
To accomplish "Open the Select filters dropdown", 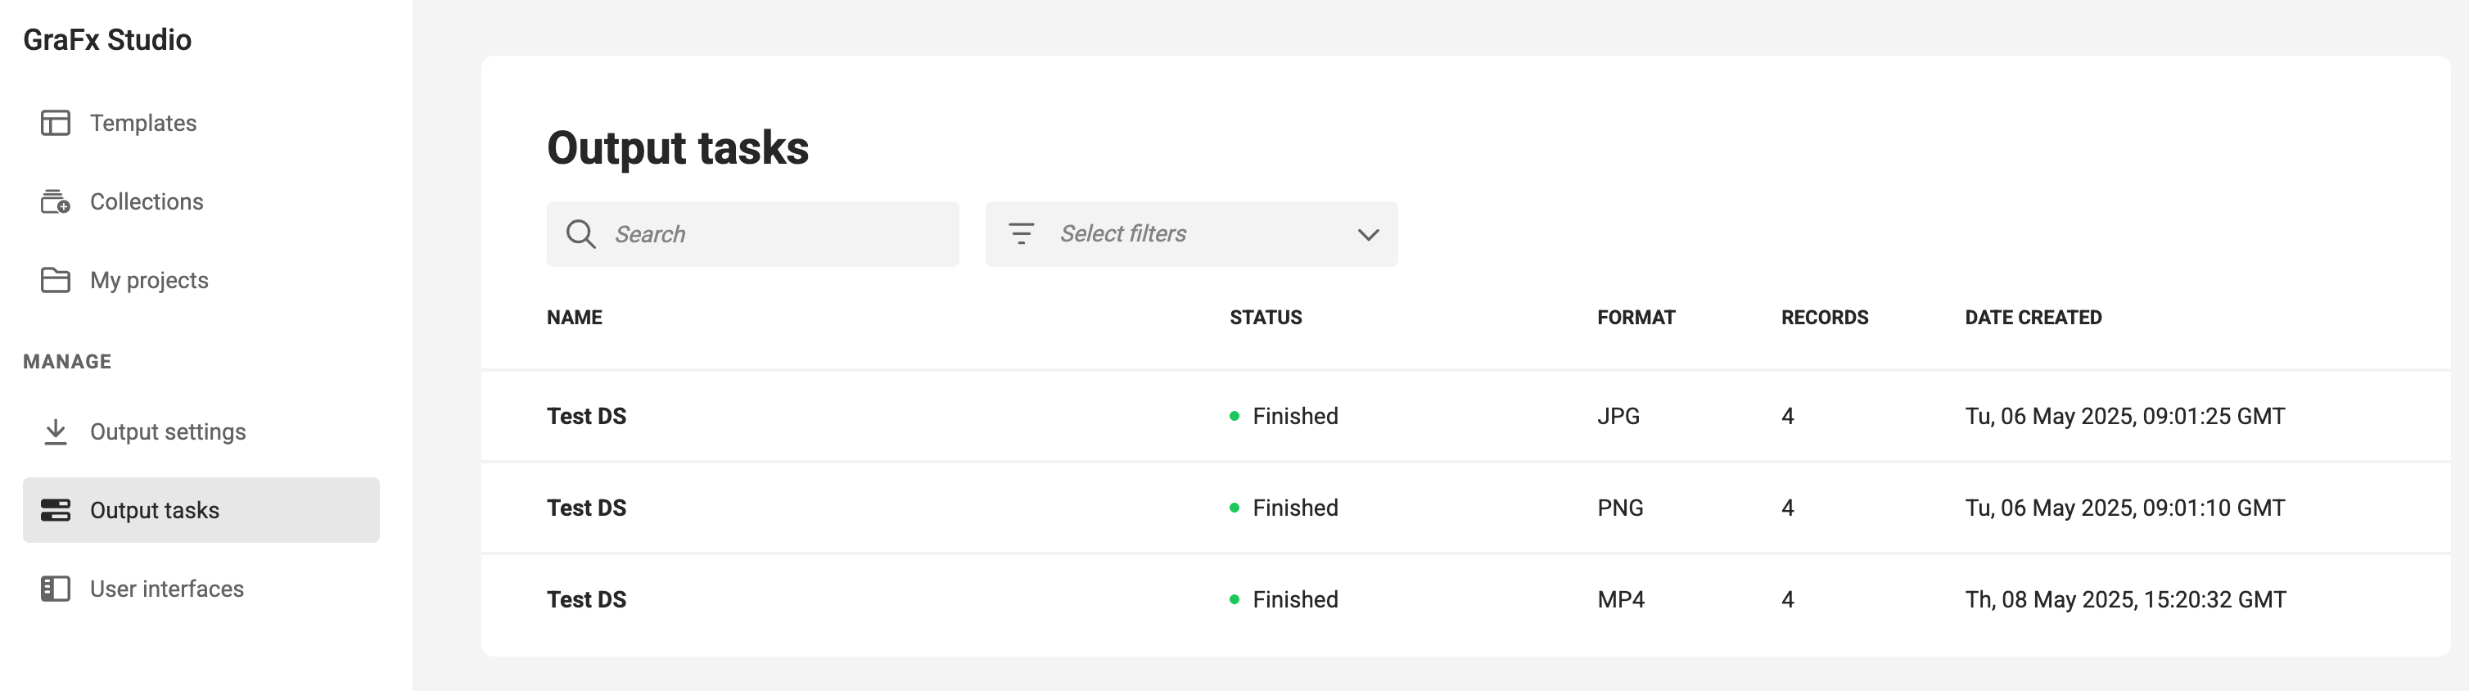I will click(x=1191, y=234).
